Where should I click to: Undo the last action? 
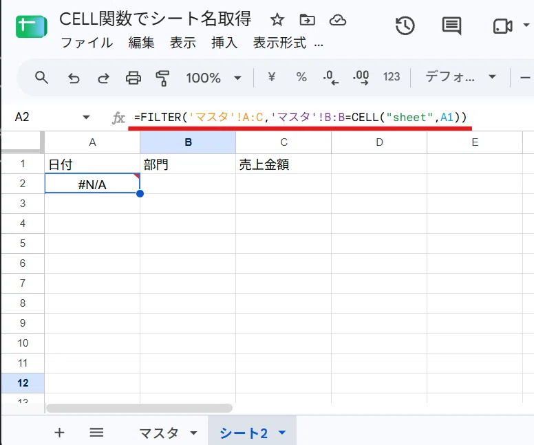tap(74, 78)
